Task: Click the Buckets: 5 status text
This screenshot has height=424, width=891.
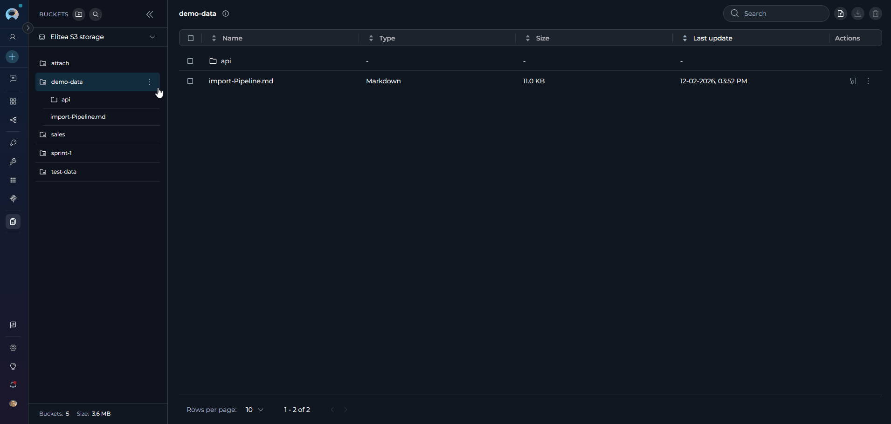Action: click(x=54, y=414)
